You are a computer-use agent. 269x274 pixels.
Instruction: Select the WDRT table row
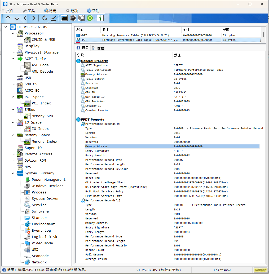pos(83,35)
